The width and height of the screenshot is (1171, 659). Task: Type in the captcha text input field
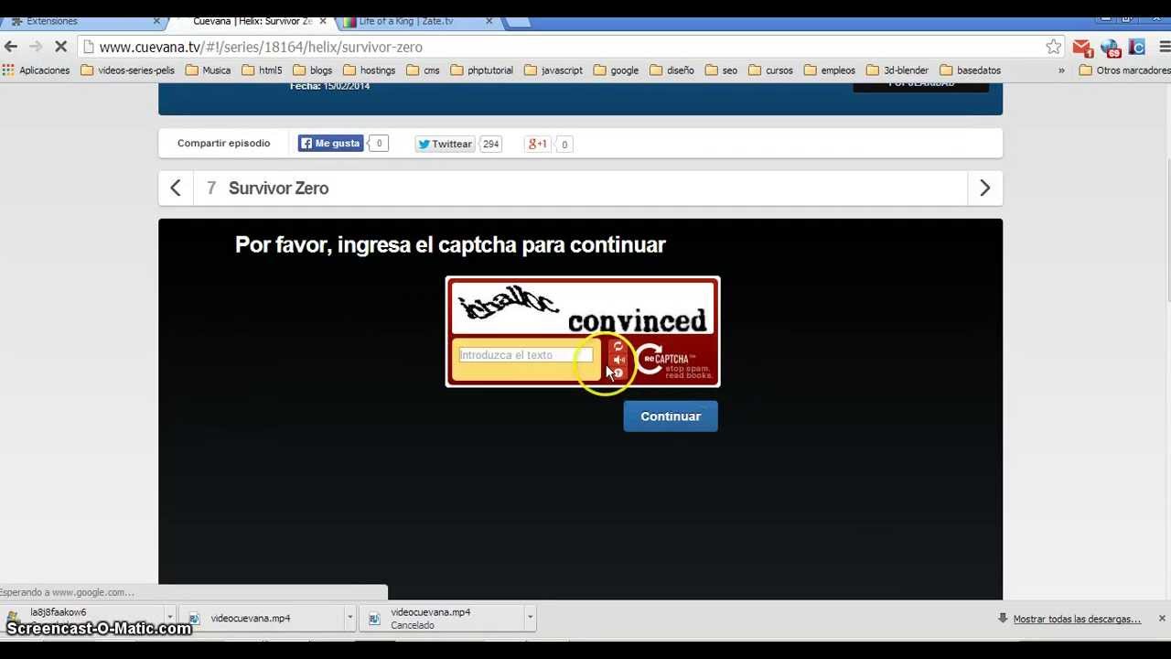tap(525, 355)
